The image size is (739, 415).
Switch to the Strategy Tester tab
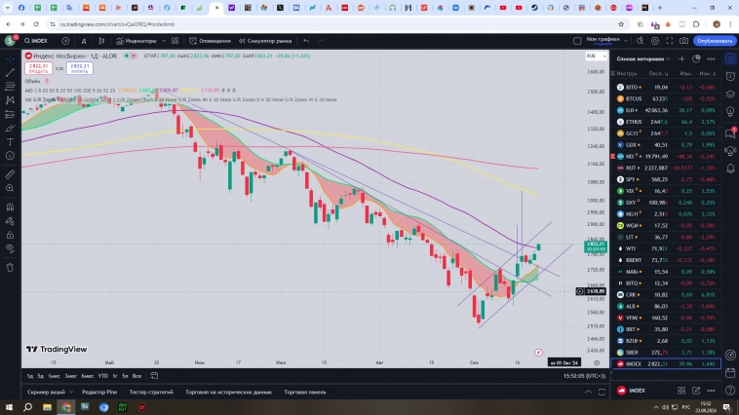point(149,392)
